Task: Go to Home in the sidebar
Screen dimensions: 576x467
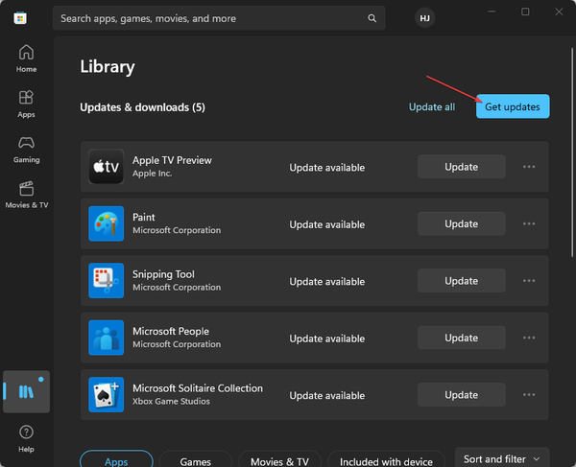Action: click(x=26, y=58)
